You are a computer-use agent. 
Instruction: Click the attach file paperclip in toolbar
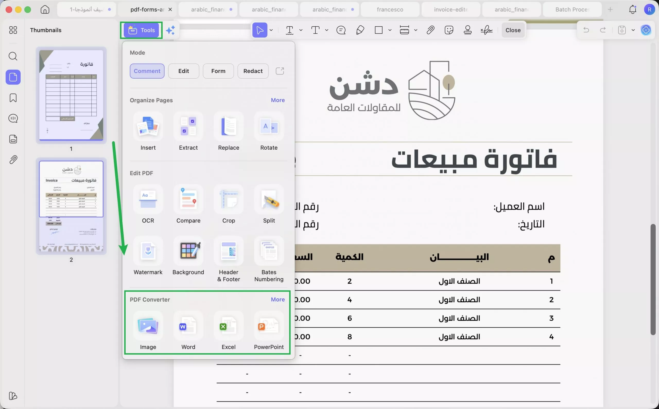[x=430, y=30]
